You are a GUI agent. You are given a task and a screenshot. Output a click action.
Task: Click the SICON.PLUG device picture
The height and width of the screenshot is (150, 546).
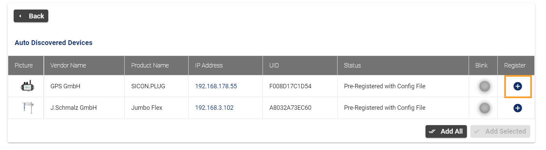click(27, 86)
